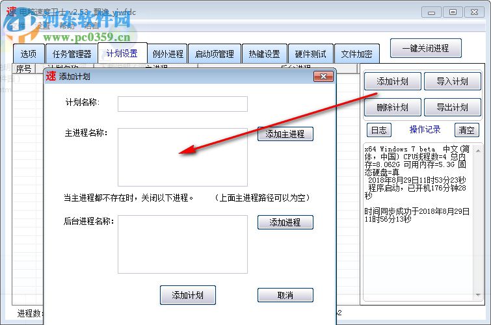Click 添加计划 in the right panel
491x325 pixels.
coord(393,81)
